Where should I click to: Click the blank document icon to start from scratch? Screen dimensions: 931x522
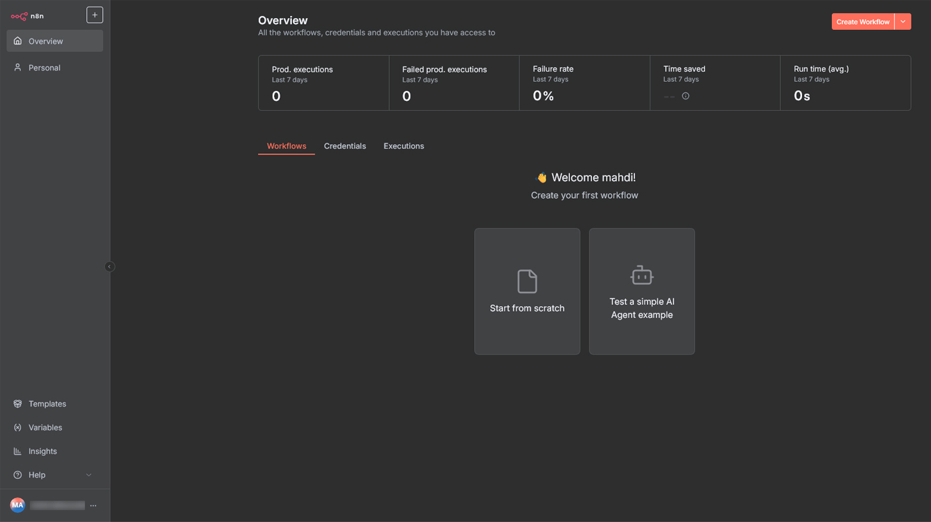pos(527,281)
